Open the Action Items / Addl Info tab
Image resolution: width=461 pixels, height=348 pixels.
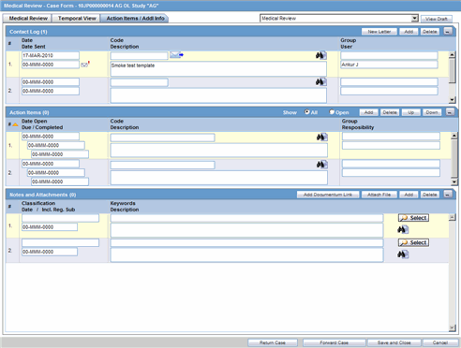[135, 19]
